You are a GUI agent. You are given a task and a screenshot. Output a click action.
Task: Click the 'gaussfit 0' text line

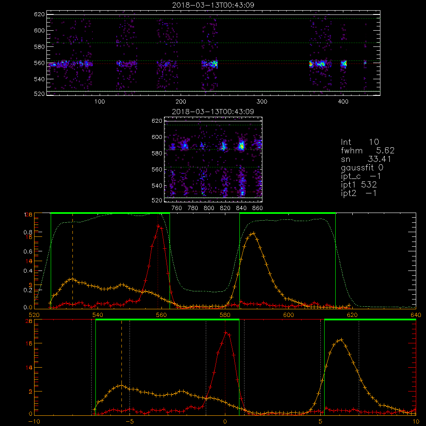[x=362, y=167]
